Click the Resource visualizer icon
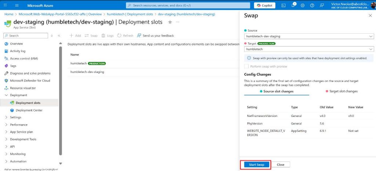Image resolution: width=376 pixels, height=171 pixels. [6, 88]
